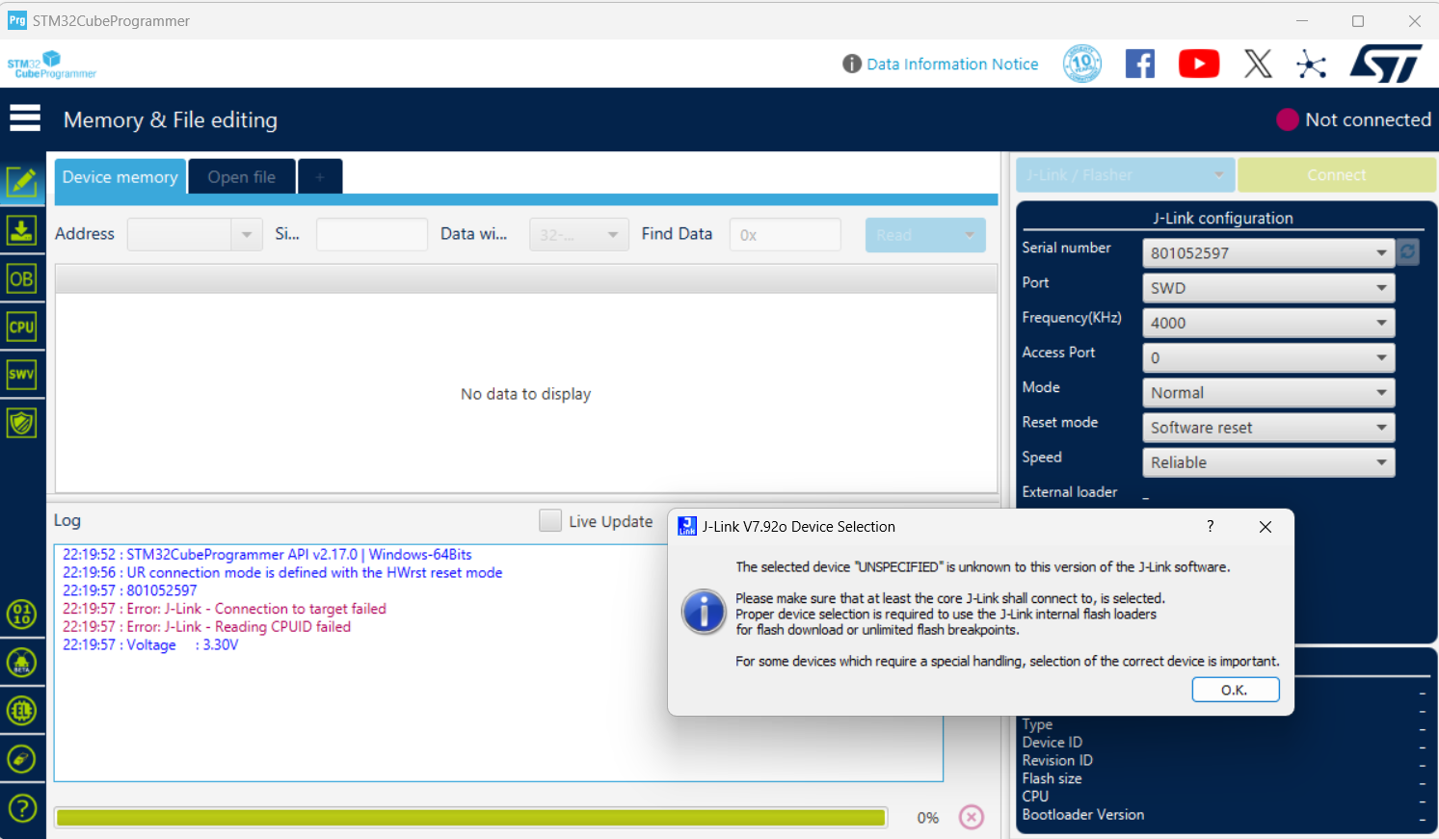The image size is (1439, 839).
Task: Open the Option bytes (OB) panel
Action: (x=23, y=278)
